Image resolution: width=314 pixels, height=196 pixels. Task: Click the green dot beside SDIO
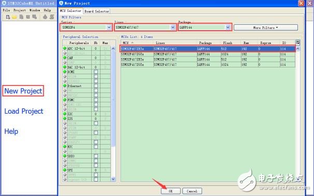[65, 156]
